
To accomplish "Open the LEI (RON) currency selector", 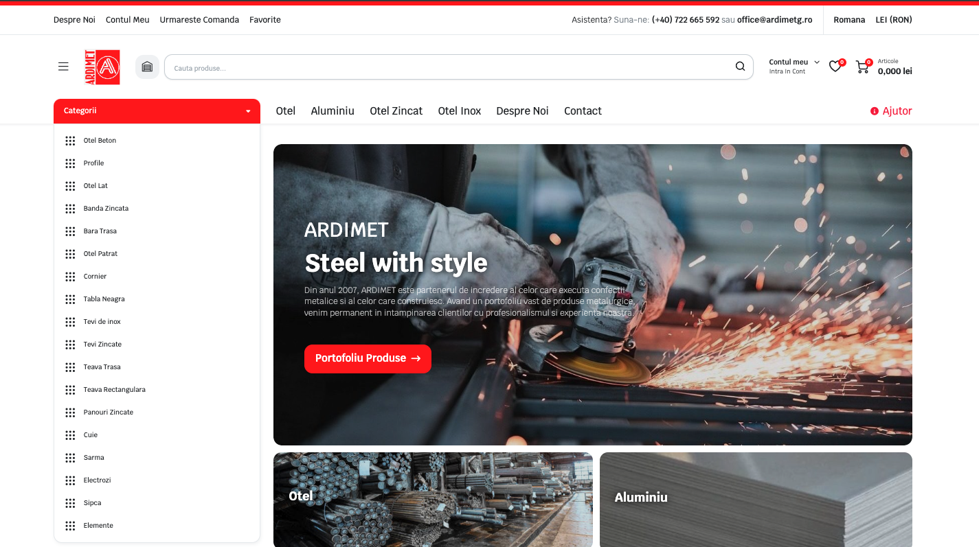I will click(894, 20).
